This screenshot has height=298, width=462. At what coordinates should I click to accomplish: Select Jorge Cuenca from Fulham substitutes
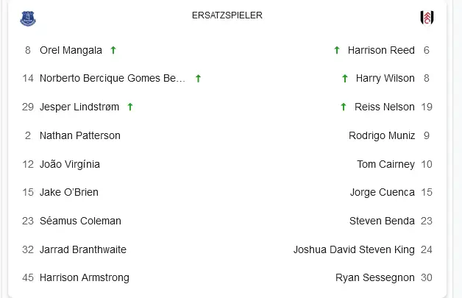pyautogui.click(x=382, y=192)
